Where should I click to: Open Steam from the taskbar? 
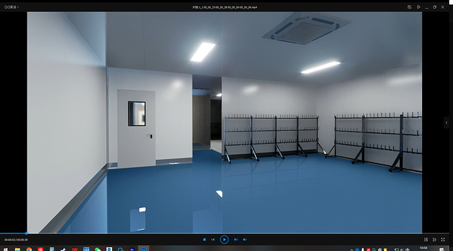pos(63,249)
